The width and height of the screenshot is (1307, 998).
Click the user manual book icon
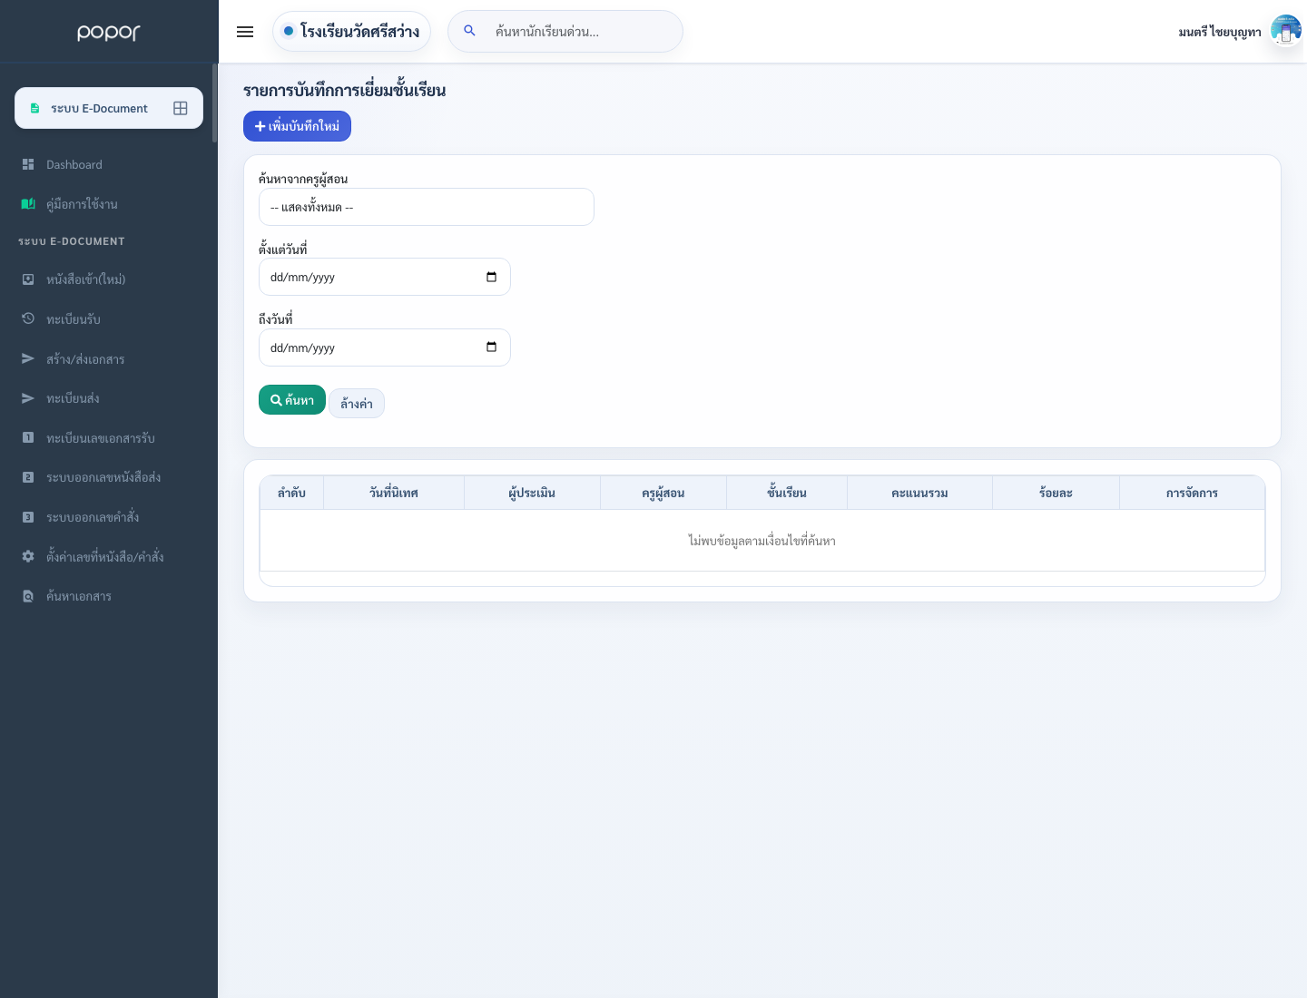coord(28,204)
